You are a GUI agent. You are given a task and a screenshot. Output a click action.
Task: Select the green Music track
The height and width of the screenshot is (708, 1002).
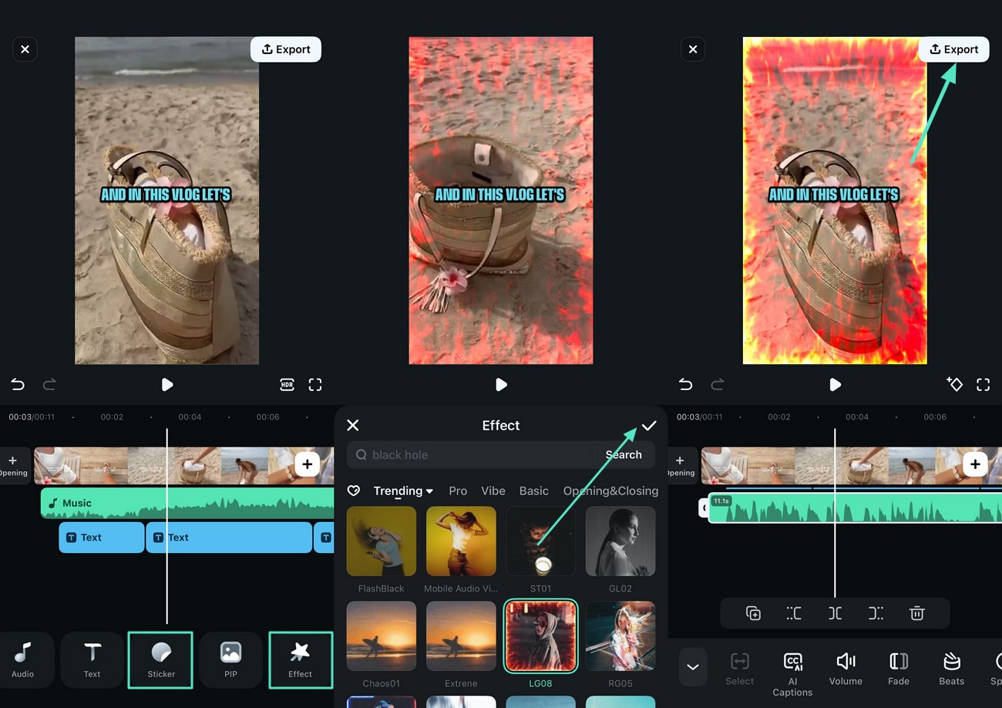tap(187, 503)
